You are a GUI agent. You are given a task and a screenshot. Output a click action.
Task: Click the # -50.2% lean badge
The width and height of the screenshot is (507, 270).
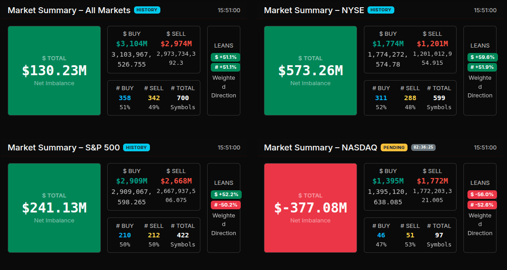[x=226, y=205]
